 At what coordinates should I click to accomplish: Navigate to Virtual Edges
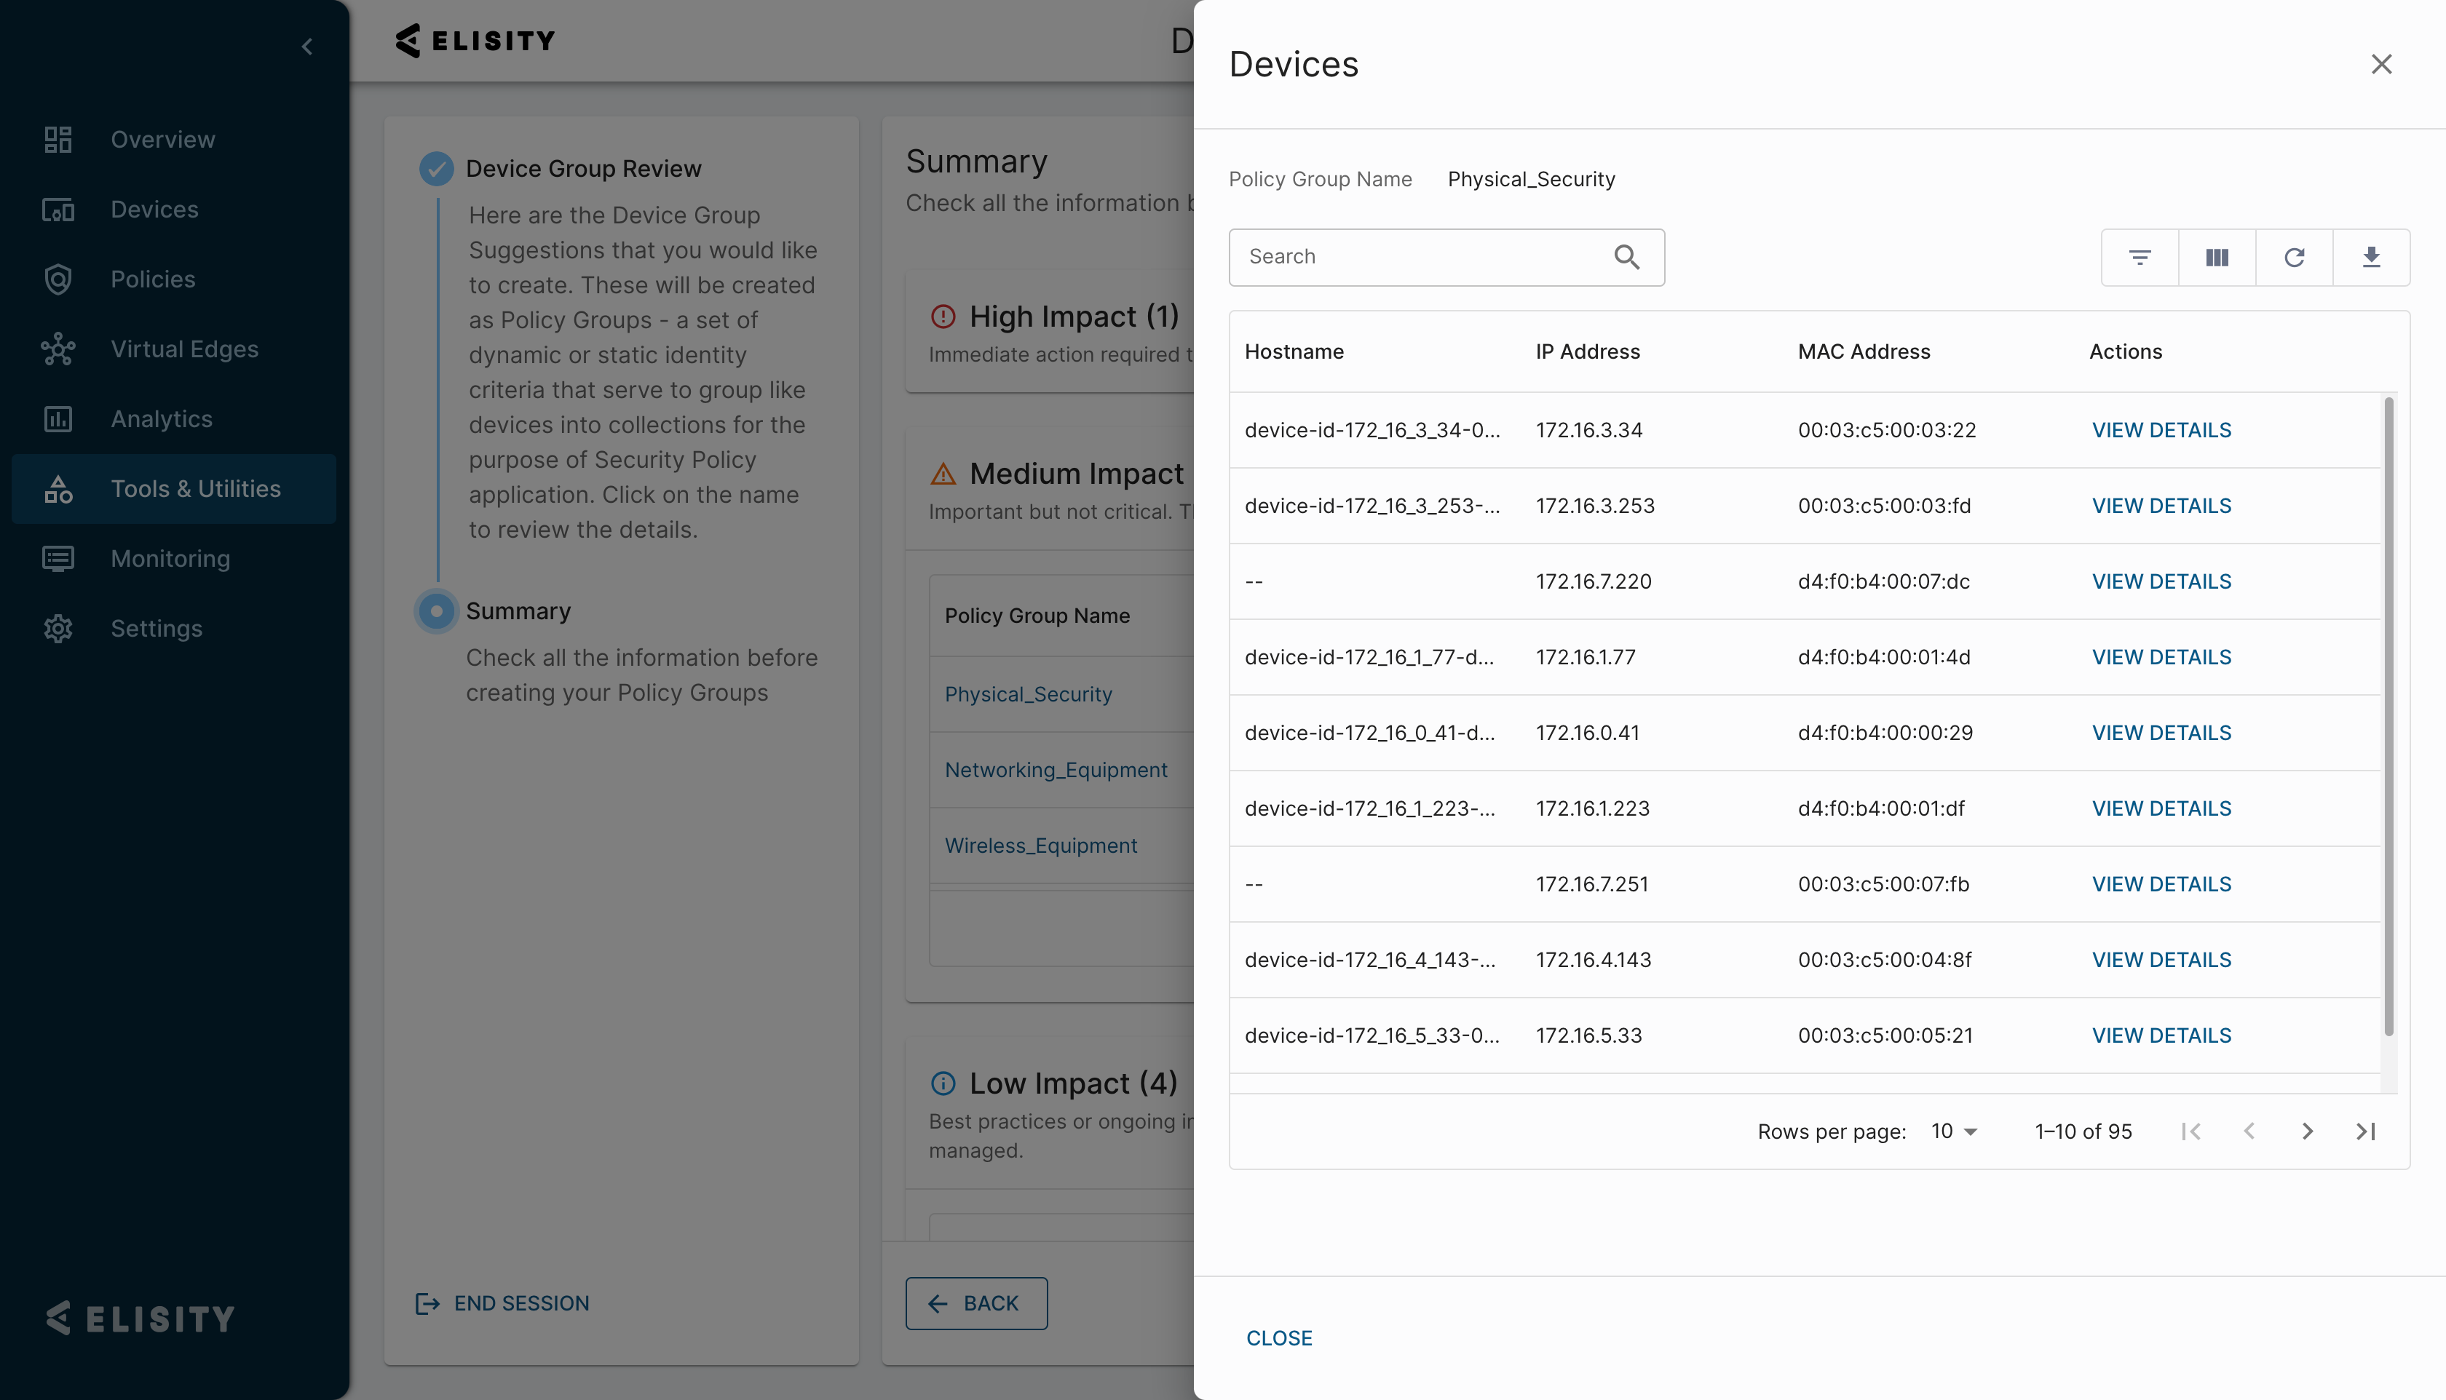[x=173, y=349]
